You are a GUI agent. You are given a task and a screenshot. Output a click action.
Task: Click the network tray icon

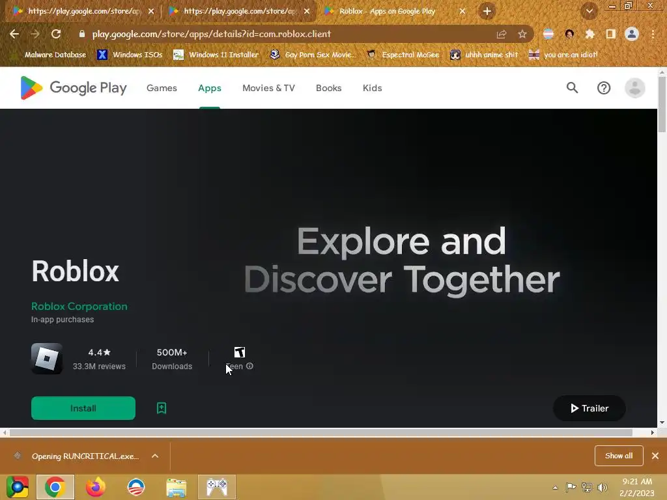[587, 487]
